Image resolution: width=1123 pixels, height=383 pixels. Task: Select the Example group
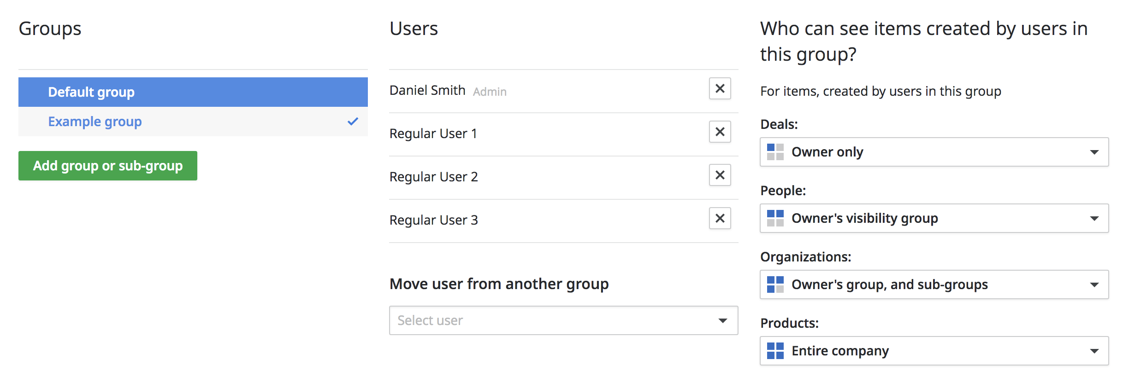click(193, 122)
